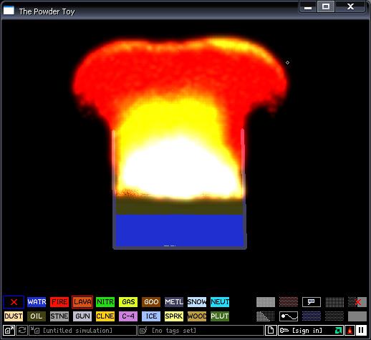Toggle the green arrow icon next to sign in
This screenshot has height=340, width=371.
point(338,331)
